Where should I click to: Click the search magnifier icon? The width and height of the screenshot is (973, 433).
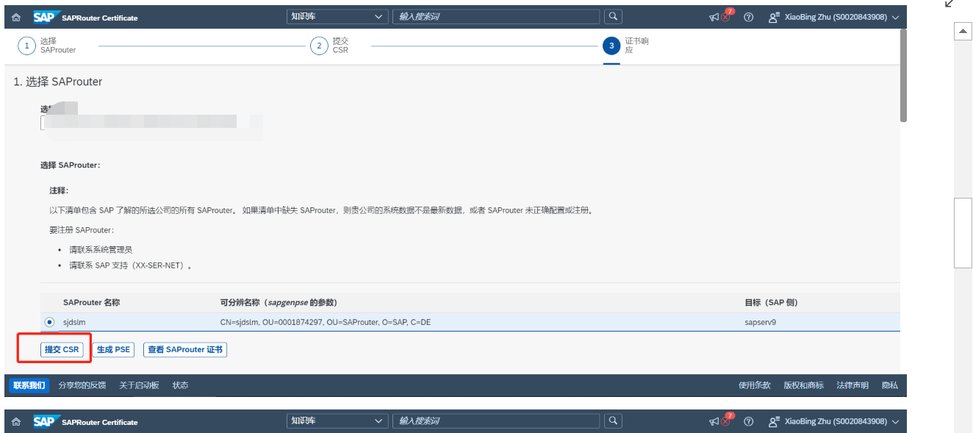(x=612, y=15)
